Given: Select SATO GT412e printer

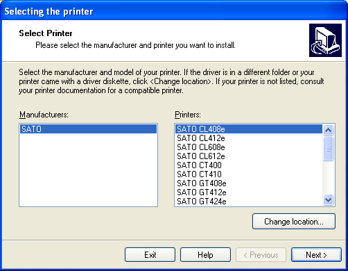Looking at the screenshot, I should [x=249, y=192].
